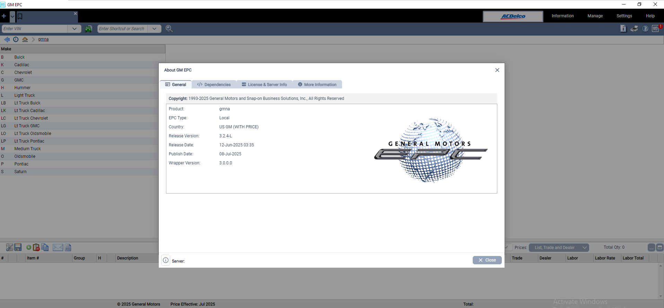Click the floppy disk save list icon

point(18,247)
